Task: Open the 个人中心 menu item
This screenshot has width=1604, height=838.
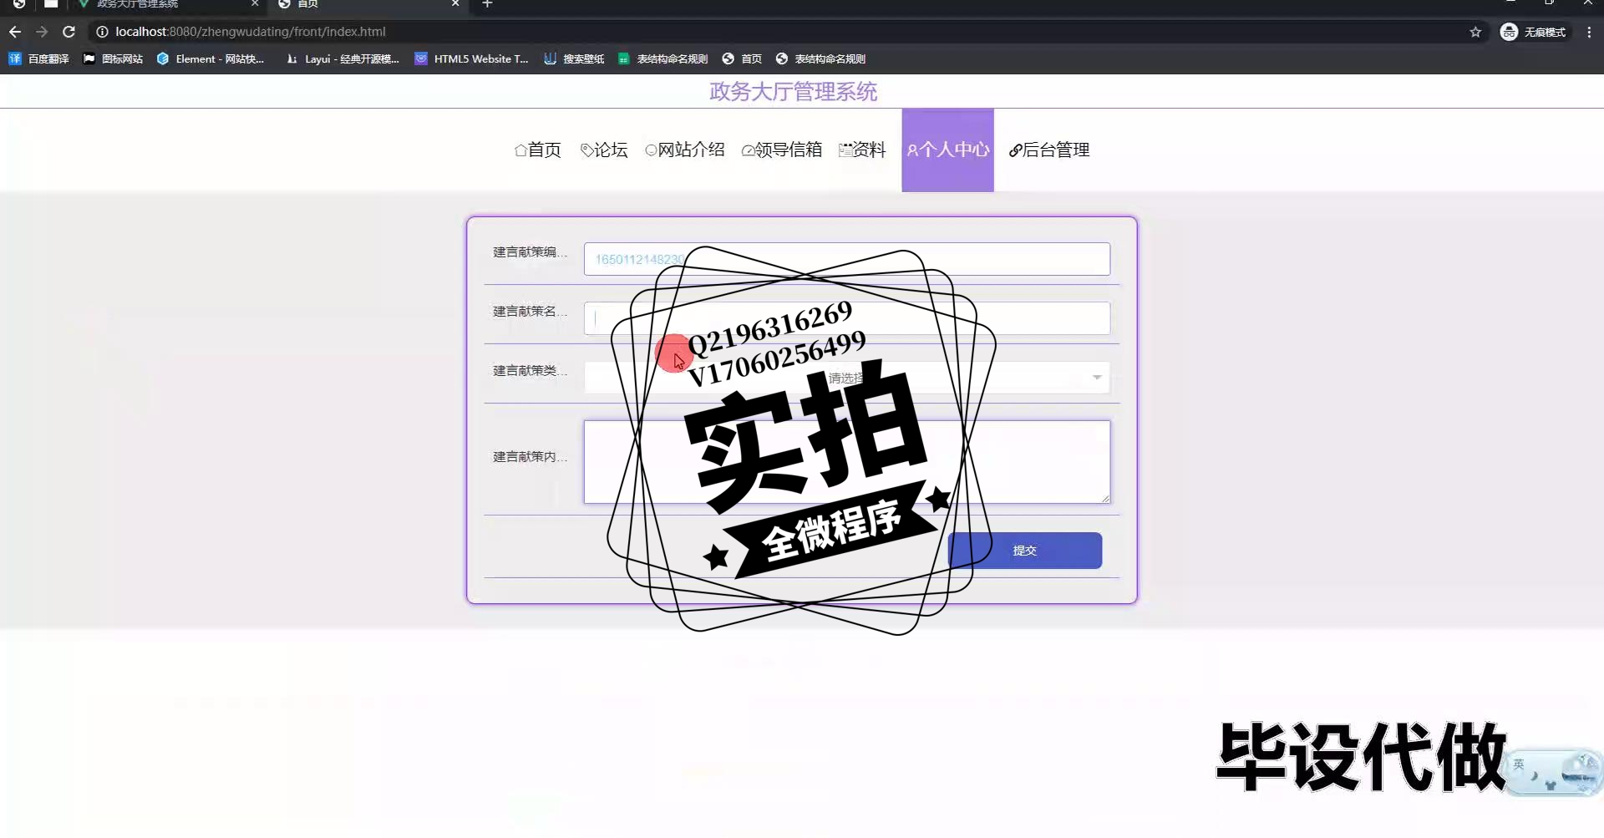Action: click(x=947, y=150)
